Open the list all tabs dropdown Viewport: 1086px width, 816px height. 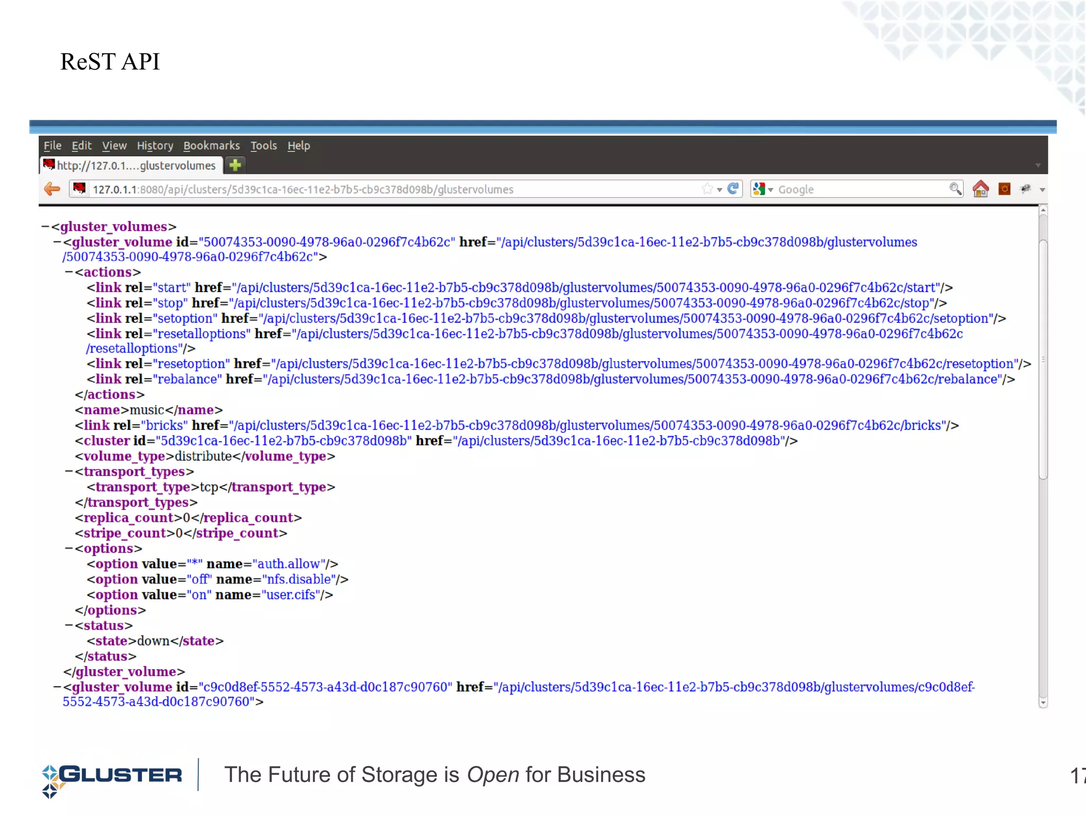[x=1038, y=166]
